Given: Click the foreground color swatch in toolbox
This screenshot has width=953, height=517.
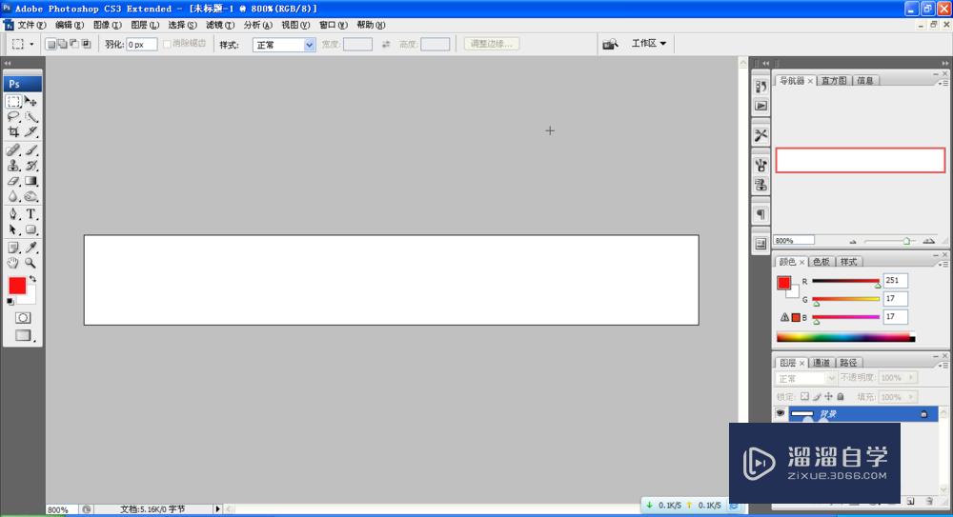Looking at the screenshot, I should tap(17, 286).
